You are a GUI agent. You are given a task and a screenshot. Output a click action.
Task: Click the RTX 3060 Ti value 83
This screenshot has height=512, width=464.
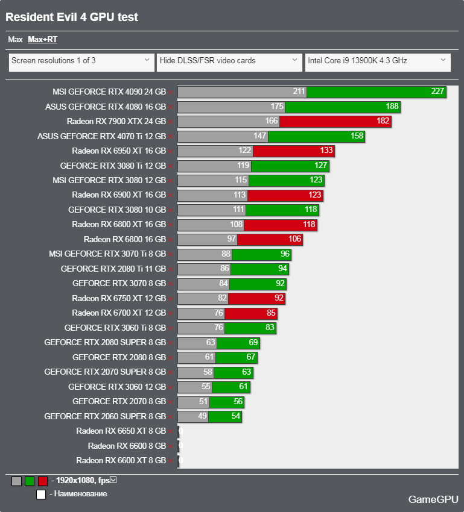pos(270,327)
